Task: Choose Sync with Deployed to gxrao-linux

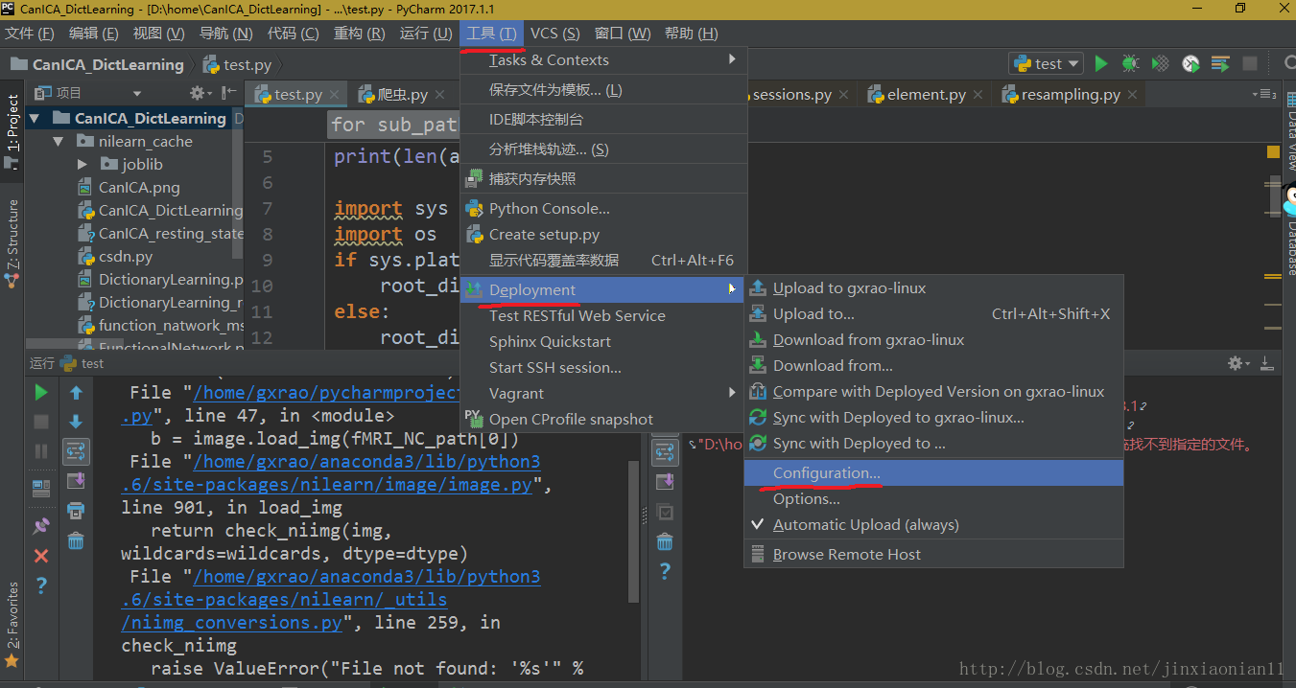Action: pyautogui.click(x=933, y=417)
